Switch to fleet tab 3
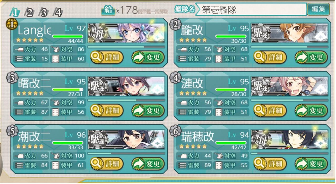Screen dimensions: 336x184 point(43,12)
